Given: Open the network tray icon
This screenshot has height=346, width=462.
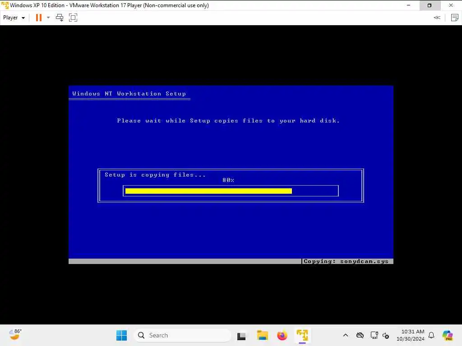Looking at the screenshot, I should pos(374,335).
